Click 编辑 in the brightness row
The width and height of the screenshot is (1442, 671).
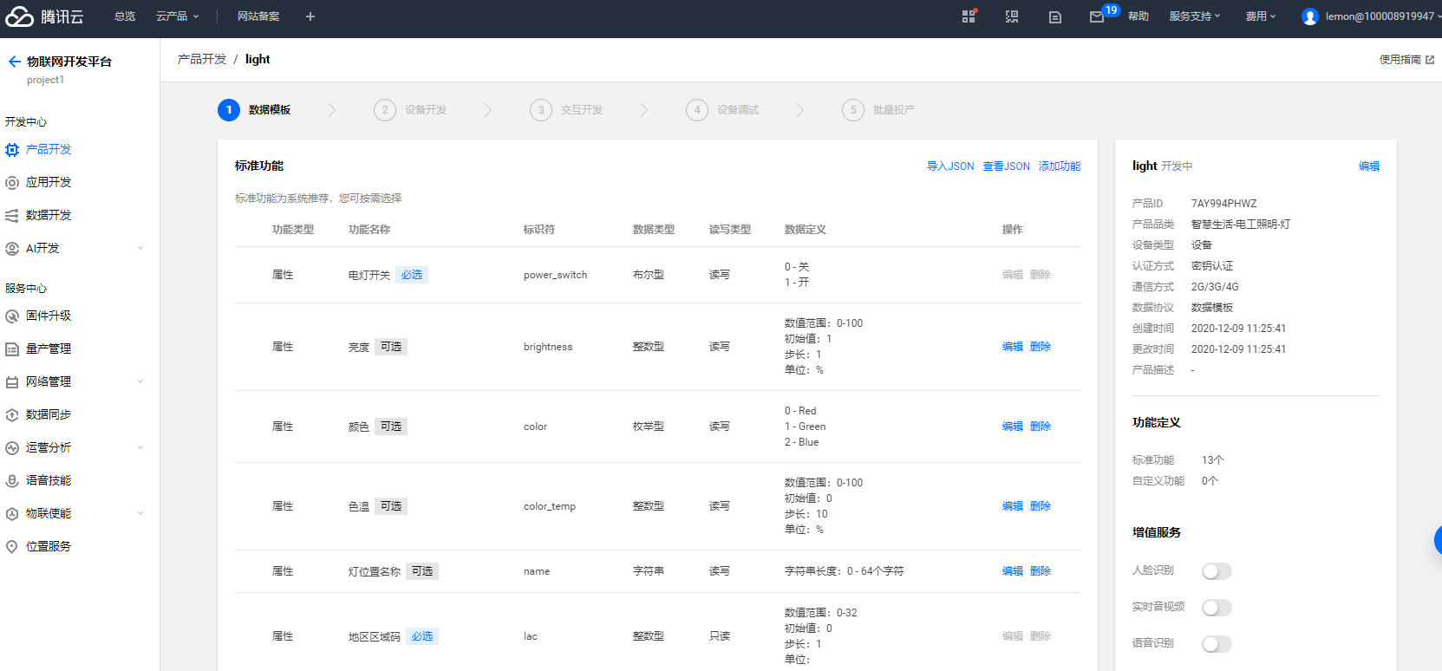tap(1013, 347)
